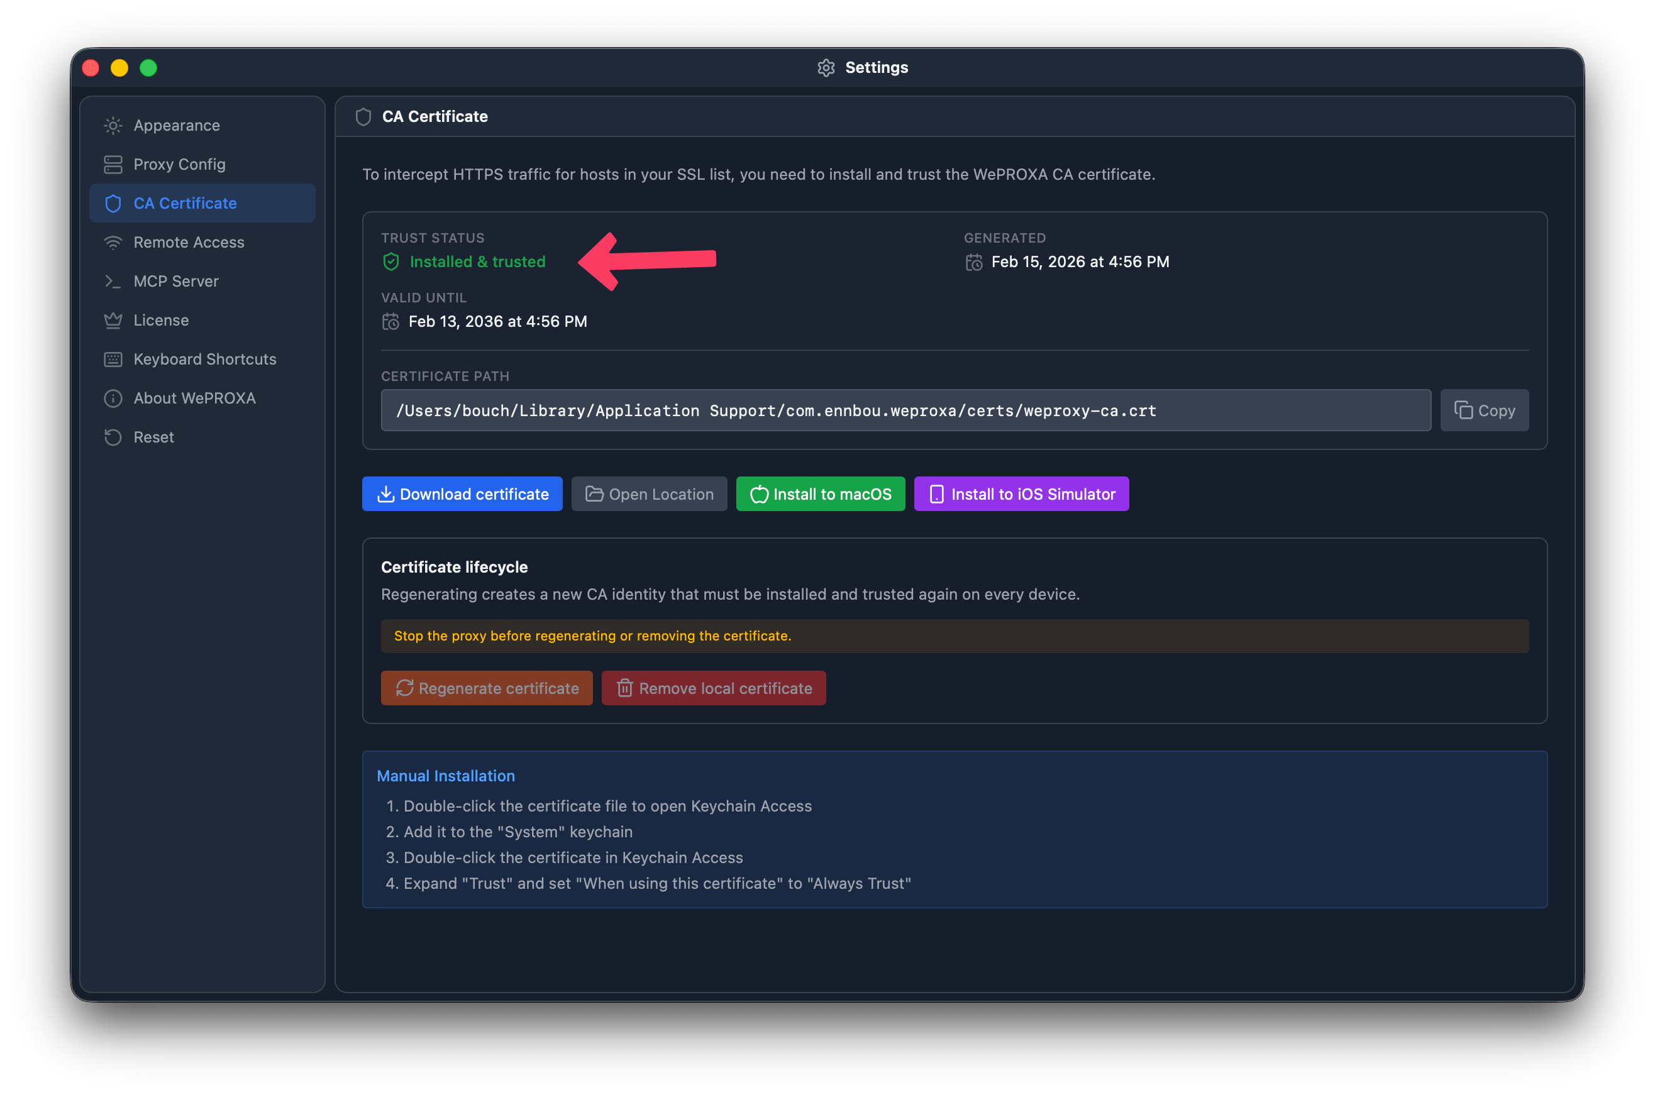Click the stop the proxy warning banner
Image resolution: width=1655 pixels, height=1095 pixels.
pos(955,636)
